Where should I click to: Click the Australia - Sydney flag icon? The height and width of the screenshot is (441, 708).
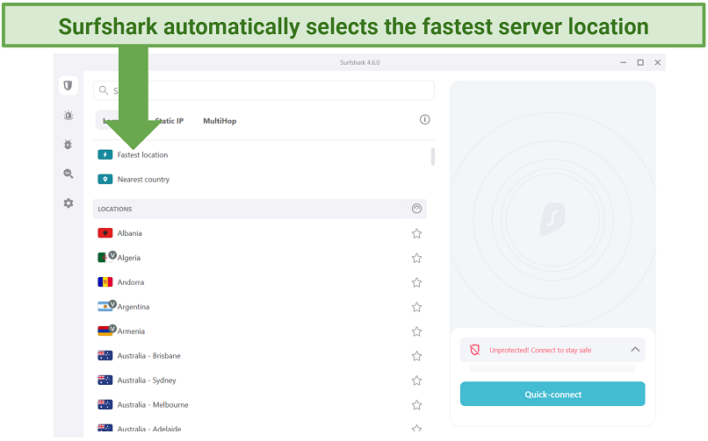click(105, 381)
